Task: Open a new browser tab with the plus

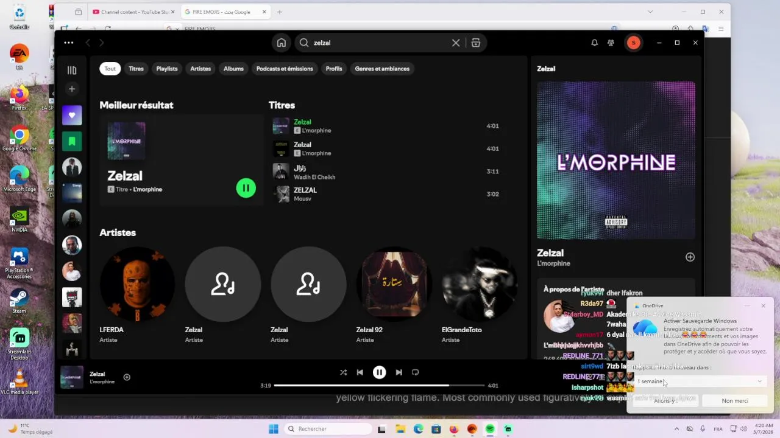Action: click(x=280, y=12)
